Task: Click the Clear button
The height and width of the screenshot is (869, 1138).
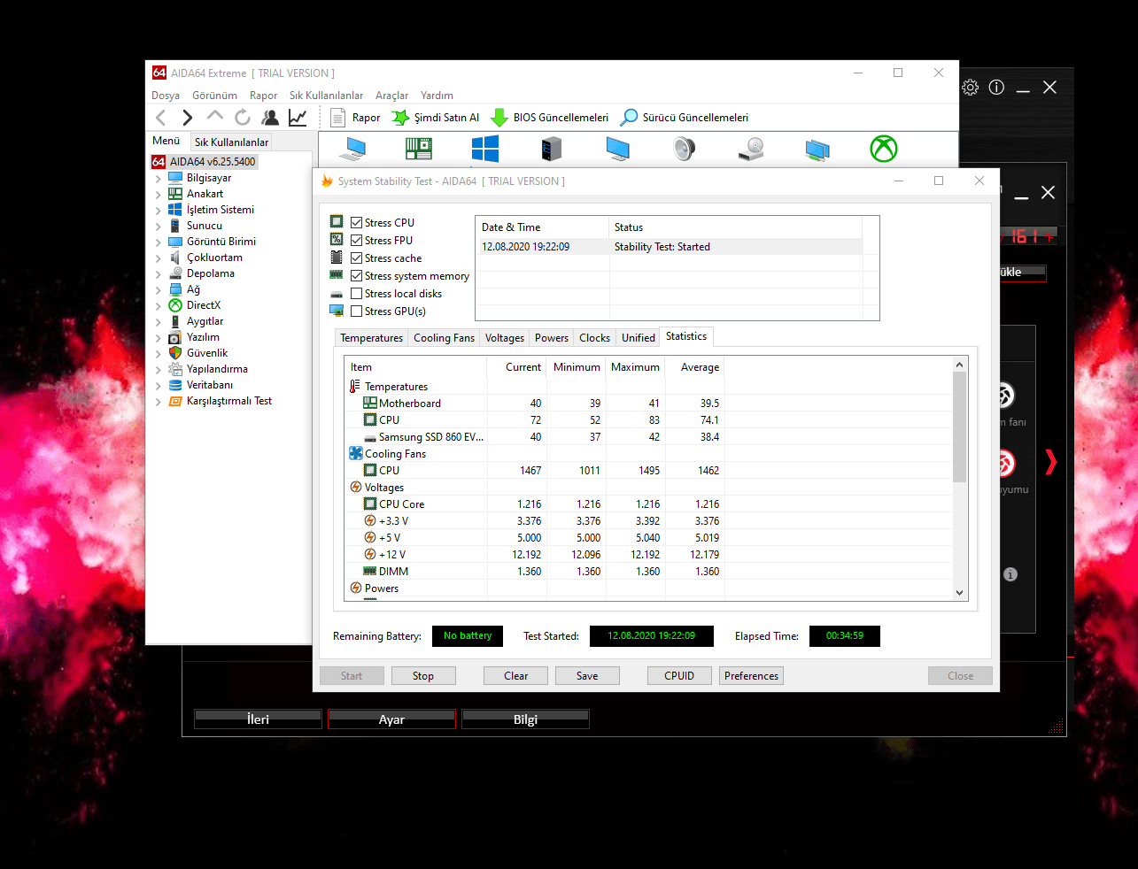Action: (516, 676)
